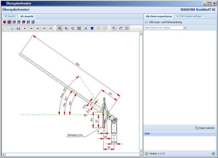Open the 'Bitte Dateiformat wählen' dropdown arrow

click(x=185, y=27)
